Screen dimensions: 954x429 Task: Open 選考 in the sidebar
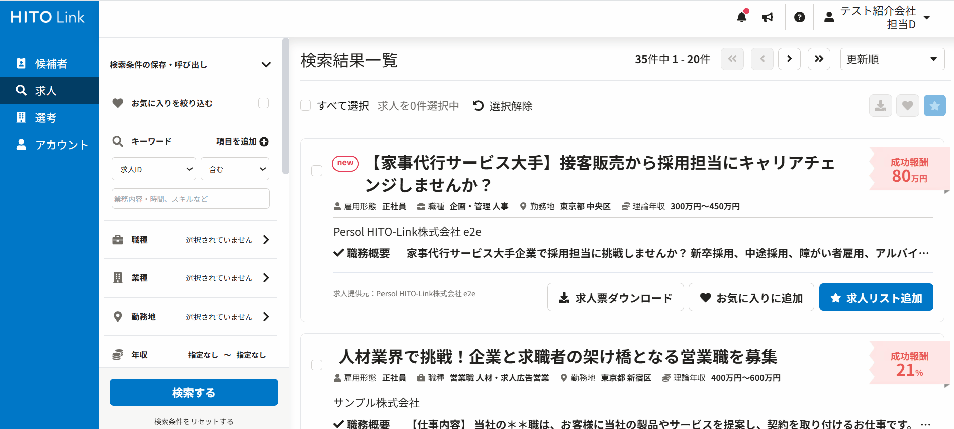(x=49, y=118)
